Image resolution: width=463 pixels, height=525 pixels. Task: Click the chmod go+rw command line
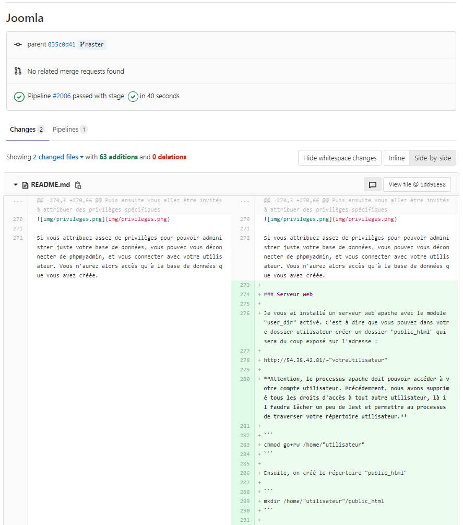point(314,445)
